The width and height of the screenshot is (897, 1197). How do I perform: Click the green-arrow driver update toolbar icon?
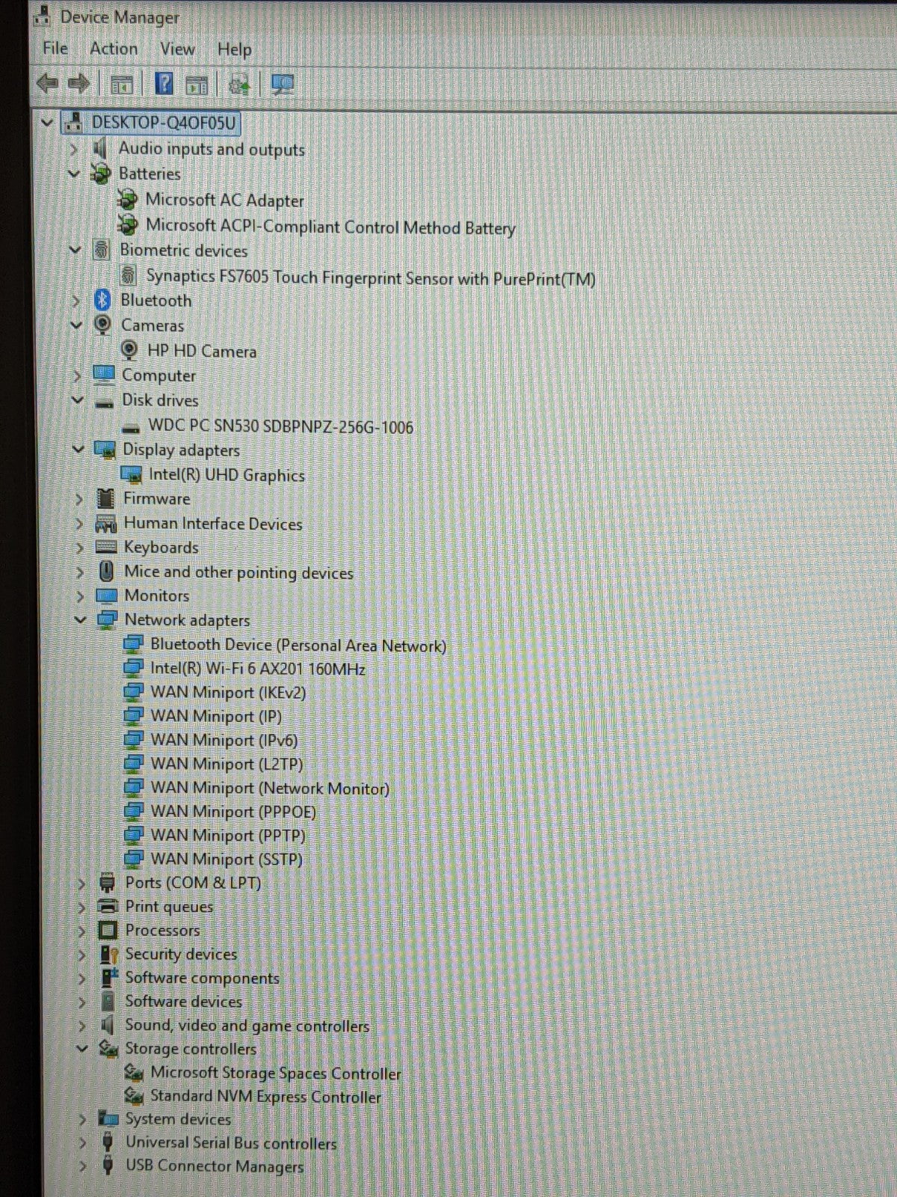coord(239,85)
